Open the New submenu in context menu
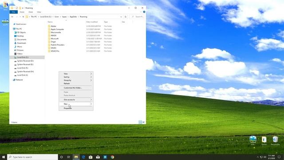Viewport: 284px width, 160px height. point(76,104)
